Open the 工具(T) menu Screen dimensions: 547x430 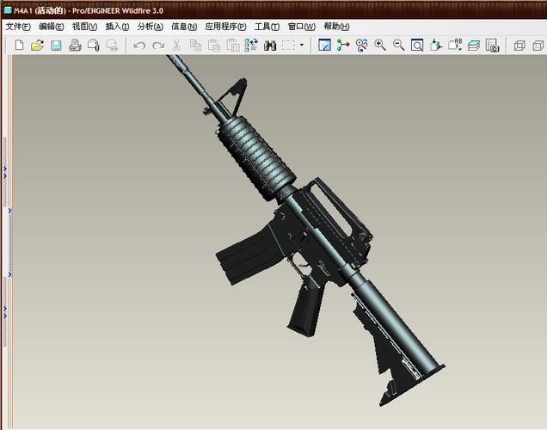tap(267, 27)
